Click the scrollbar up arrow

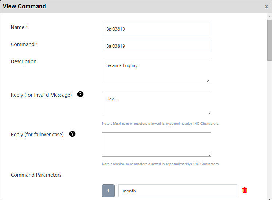pos(269,17)
